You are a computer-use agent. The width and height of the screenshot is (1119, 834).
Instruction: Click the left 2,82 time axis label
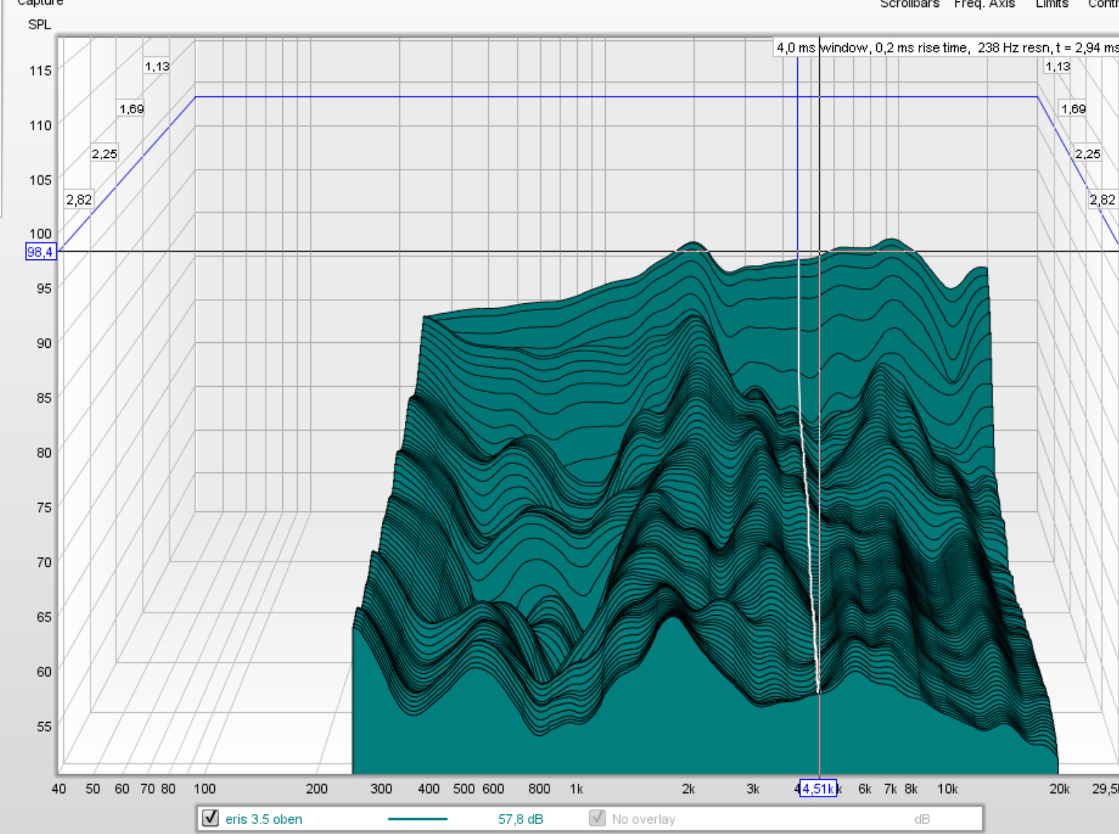tap(79, 200)
